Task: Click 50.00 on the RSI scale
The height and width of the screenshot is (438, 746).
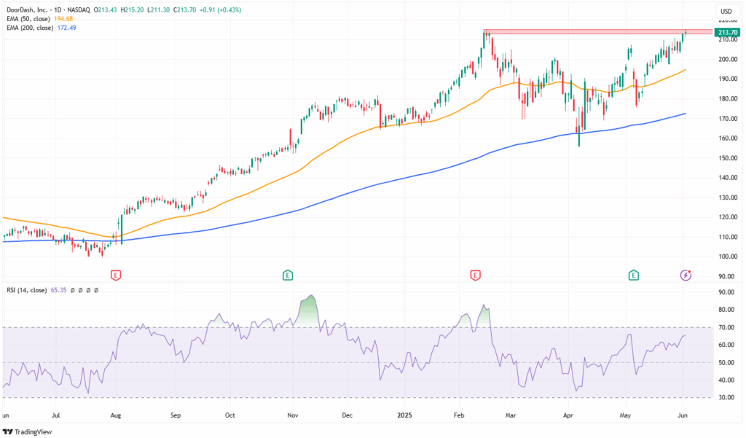Action: 727,363
